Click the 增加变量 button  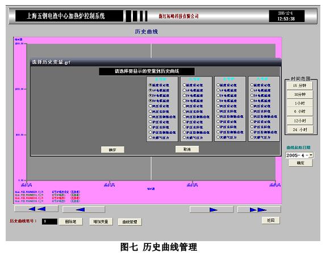101,222
